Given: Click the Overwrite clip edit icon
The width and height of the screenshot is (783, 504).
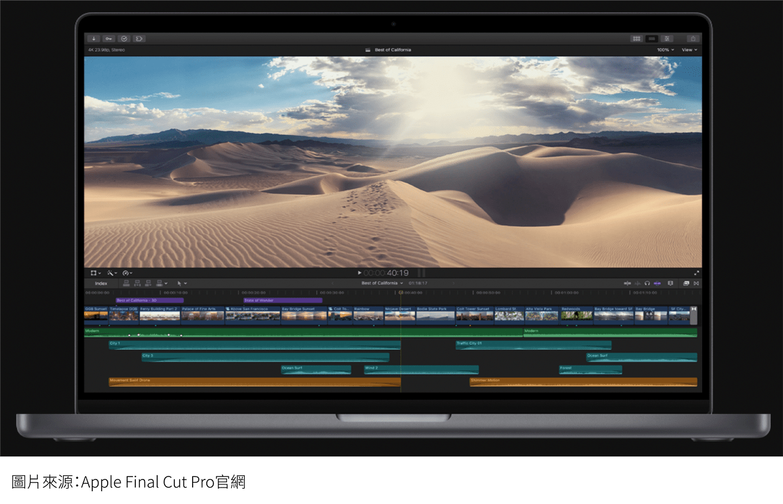Looking at the screenshot, I should [x=160, y=283].
